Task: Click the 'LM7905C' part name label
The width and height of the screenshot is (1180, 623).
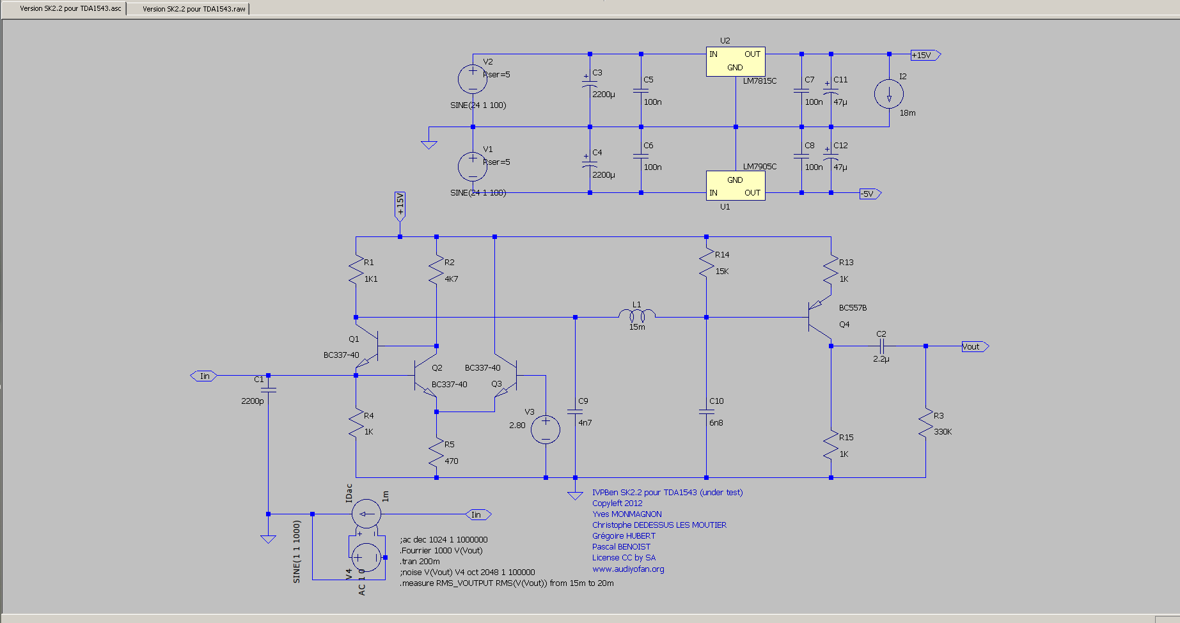Action: pyautogui.click(x=760, y=166)
